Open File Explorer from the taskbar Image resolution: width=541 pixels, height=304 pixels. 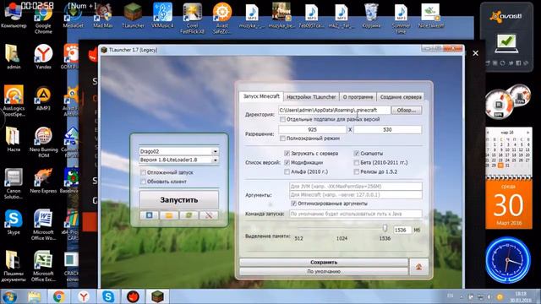pyautogui.click(x=35, y=296)
